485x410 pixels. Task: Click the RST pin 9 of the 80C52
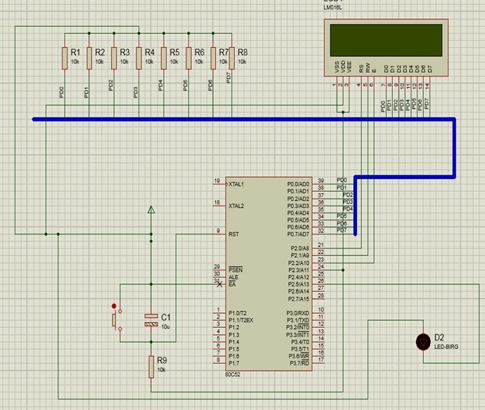coord(218,234)
